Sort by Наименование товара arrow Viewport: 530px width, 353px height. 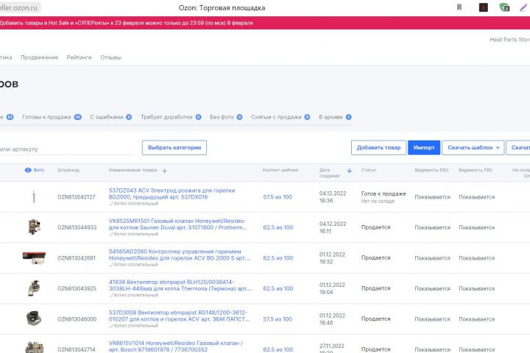[x=165, y=171]
